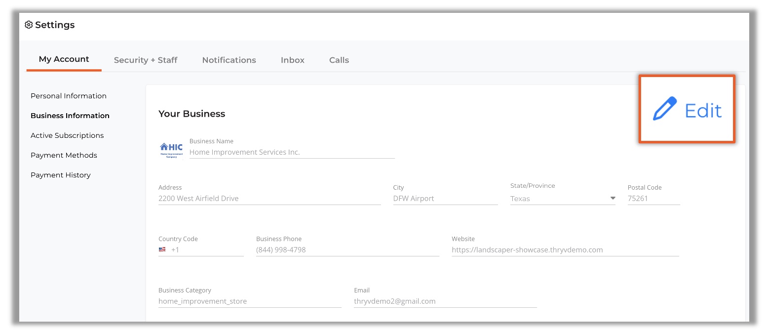Click the pencil Edit icon
This screenshot has width=766, height=334.
[664, 109]
